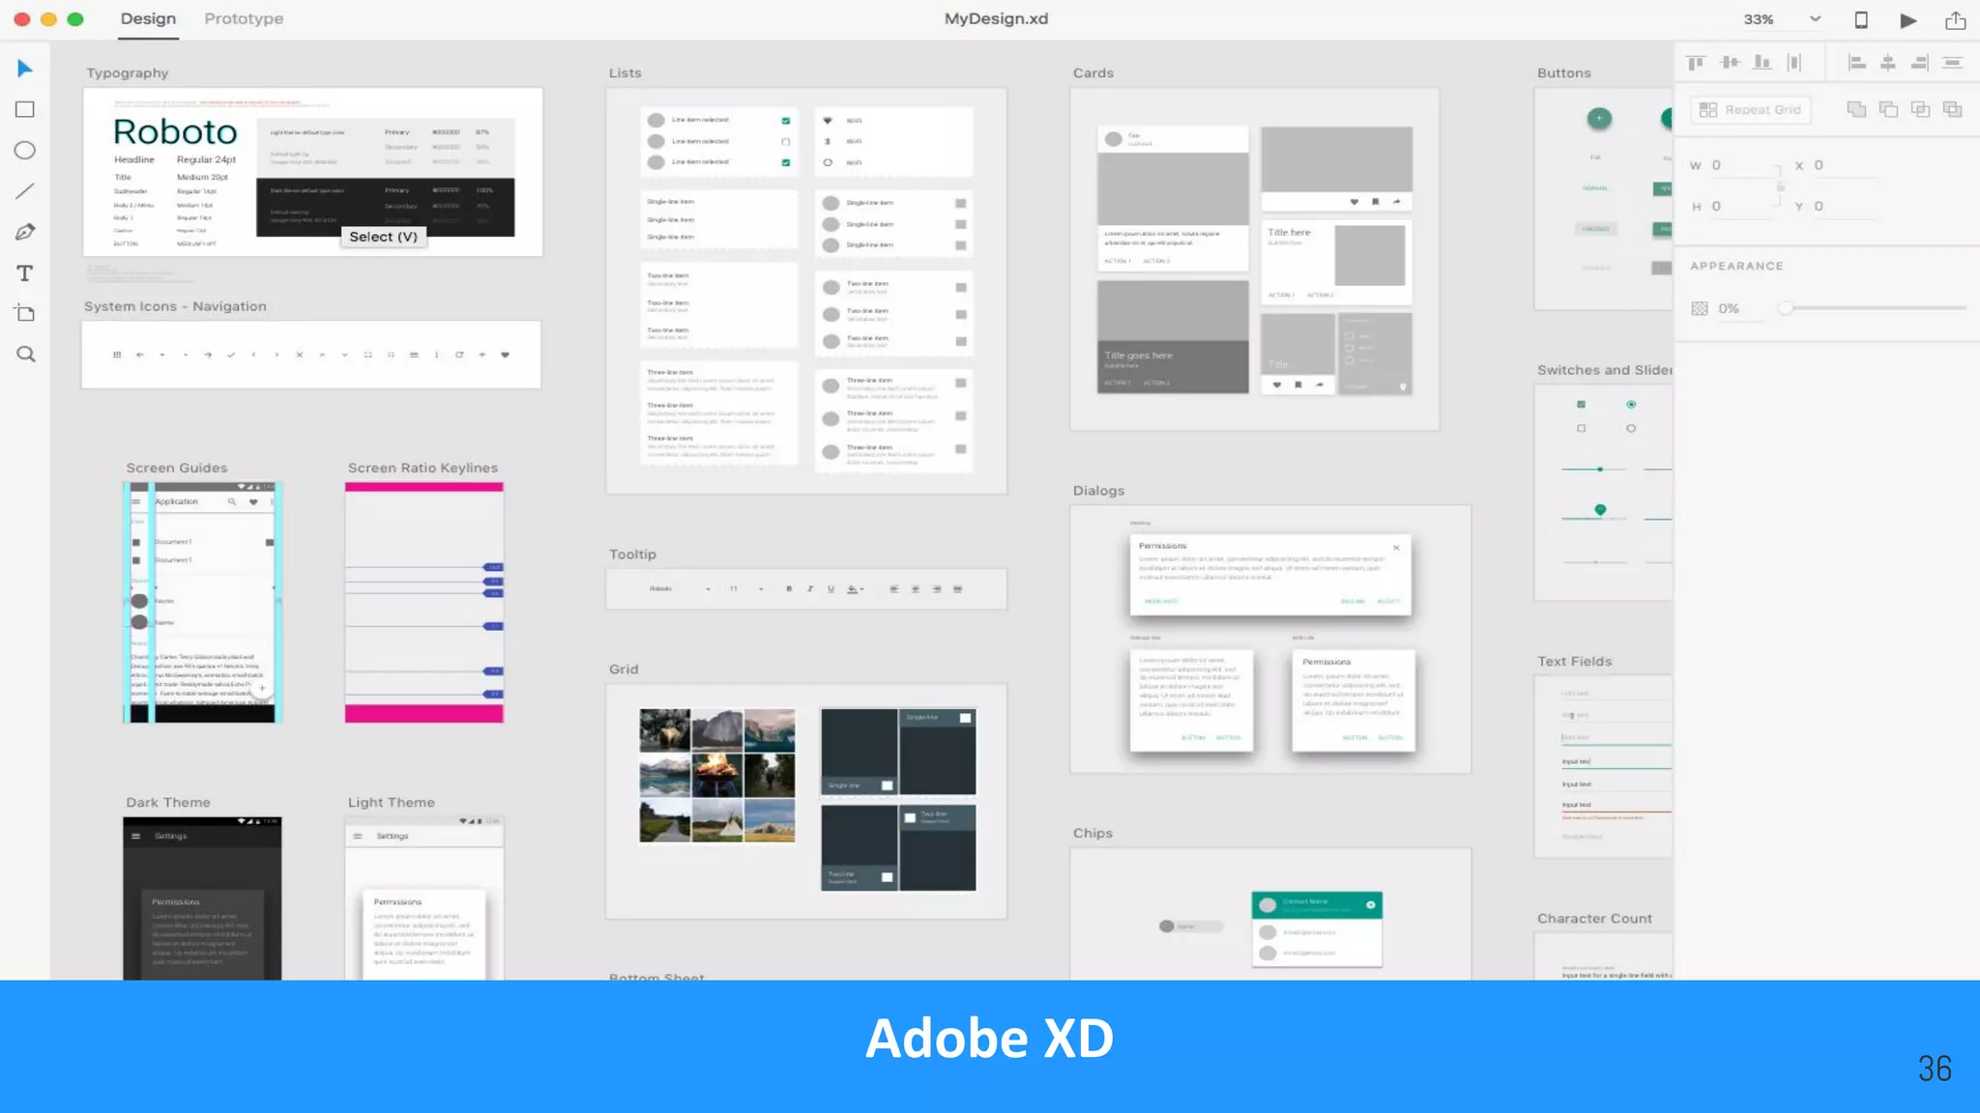Open the share export icon
Image resolution: width=1980 pixels, height=1113 pixels.
(x=1955, y=19)
